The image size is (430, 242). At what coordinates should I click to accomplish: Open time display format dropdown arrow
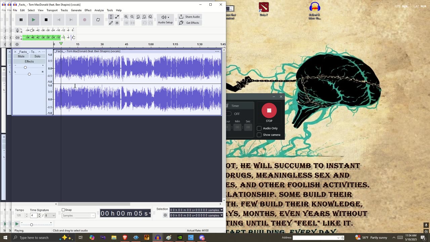pyautogui.click(x=149, y=213)
